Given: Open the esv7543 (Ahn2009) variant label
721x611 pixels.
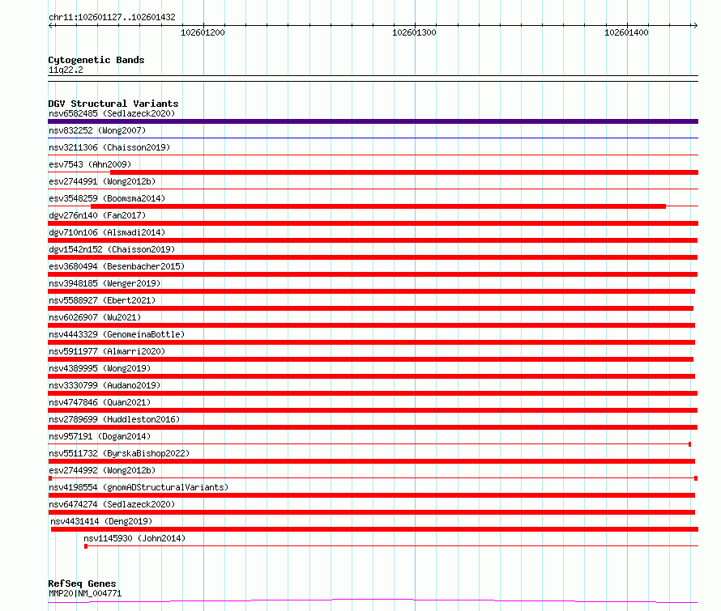Looking at the screenshot, I should click(90, 164).
